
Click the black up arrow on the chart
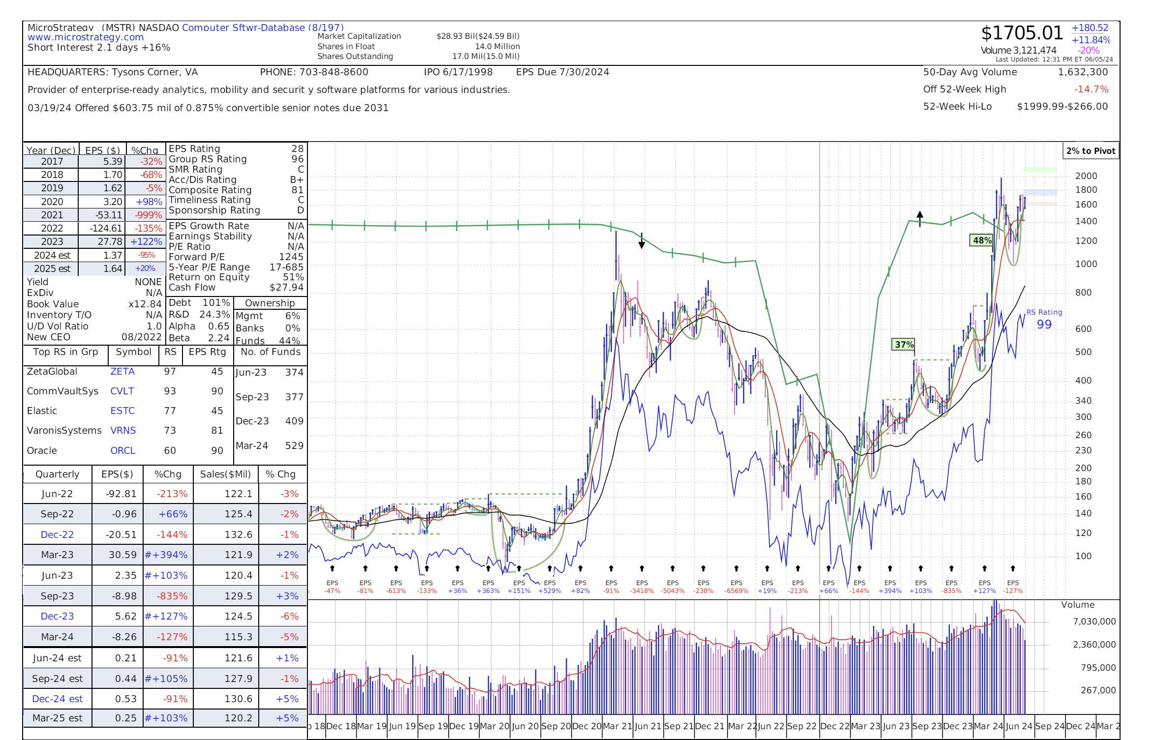(x=920, y=217)
